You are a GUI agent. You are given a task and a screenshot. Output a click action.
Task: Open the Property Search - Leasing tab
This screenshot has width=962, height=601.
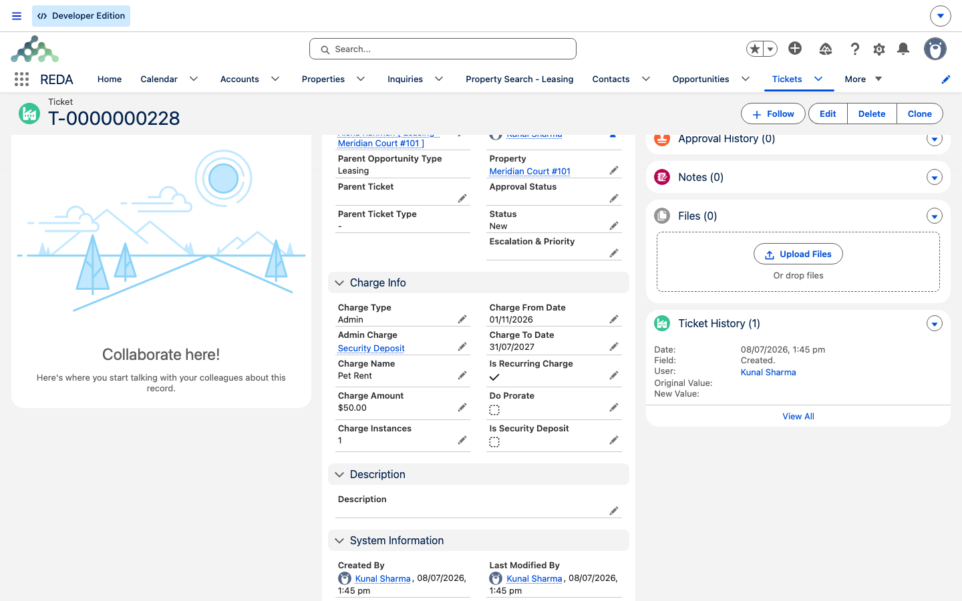coord(519,79)
